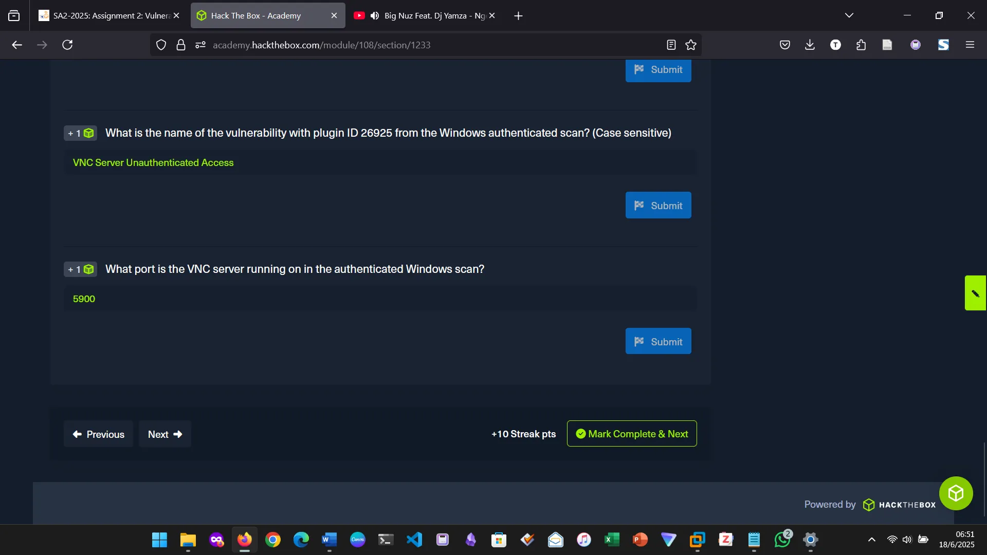Image resolution: width=987 pixels, height=555 pixels.
Task: Open Visual Studio Code from taskbar
Action: click(x=414, y=540)
